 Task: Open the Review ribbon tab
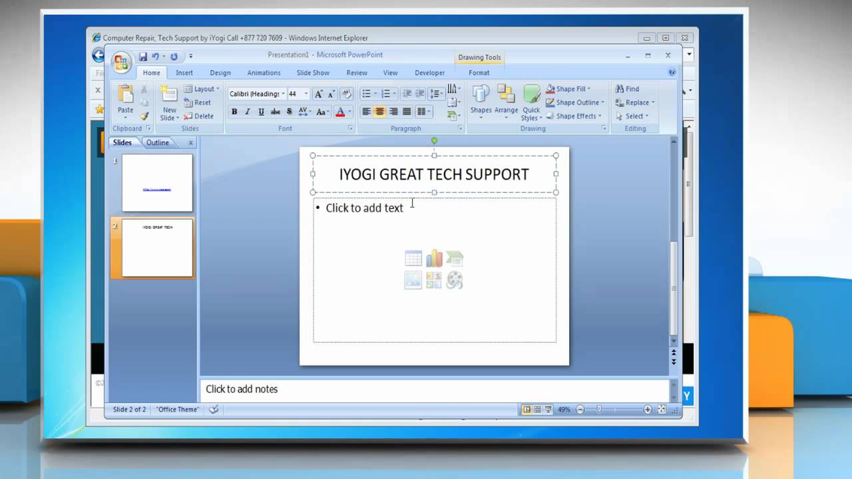tap(357, 73)
